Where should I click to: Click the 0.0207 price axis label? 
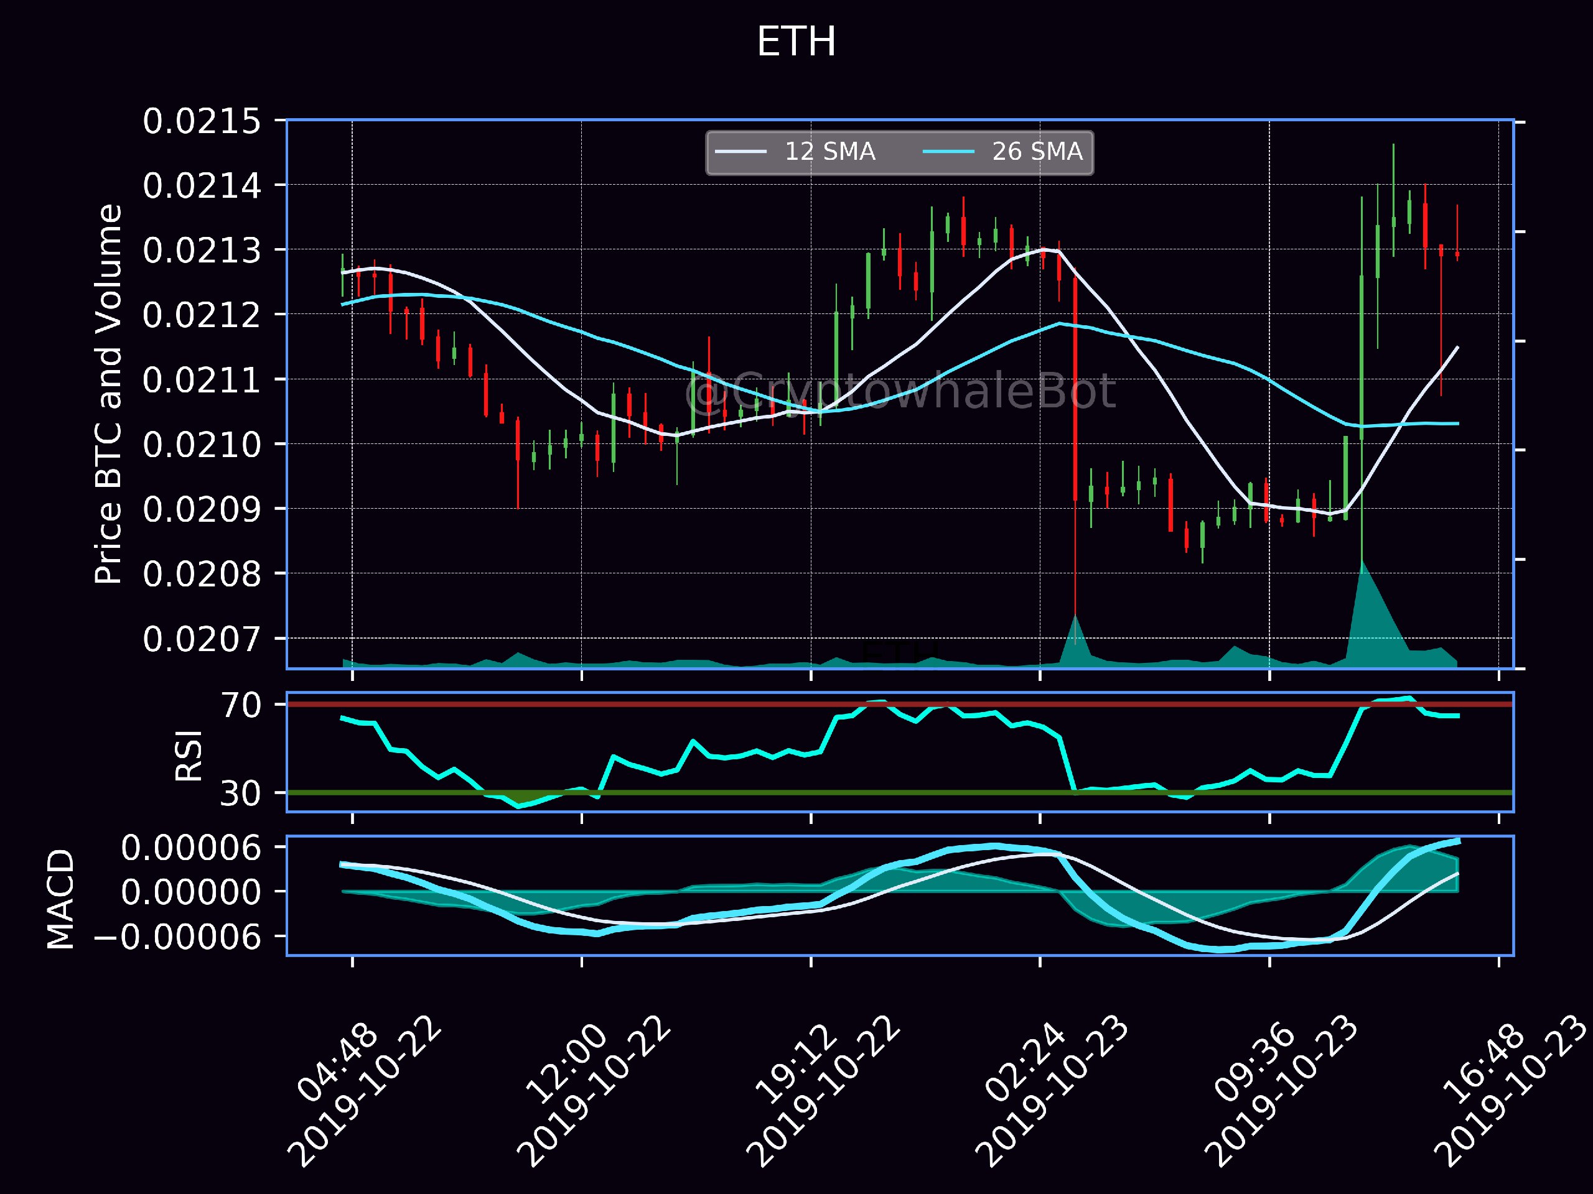[202, 639]
